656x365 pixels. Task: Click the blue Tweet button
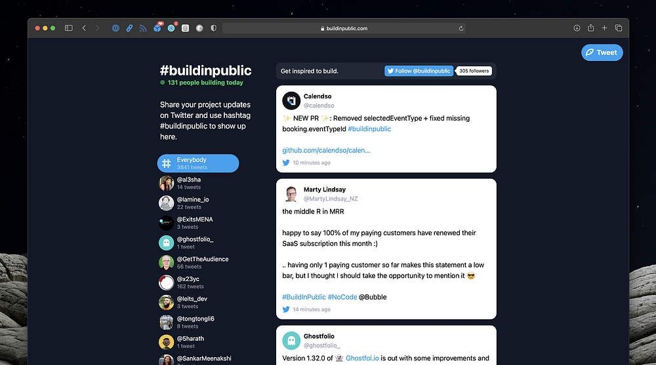[x=602, y=52]
